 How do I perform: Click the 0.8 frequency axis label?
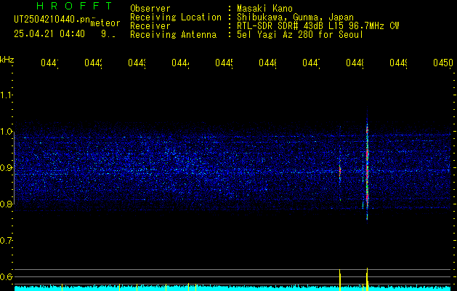[x=6, y=204]
